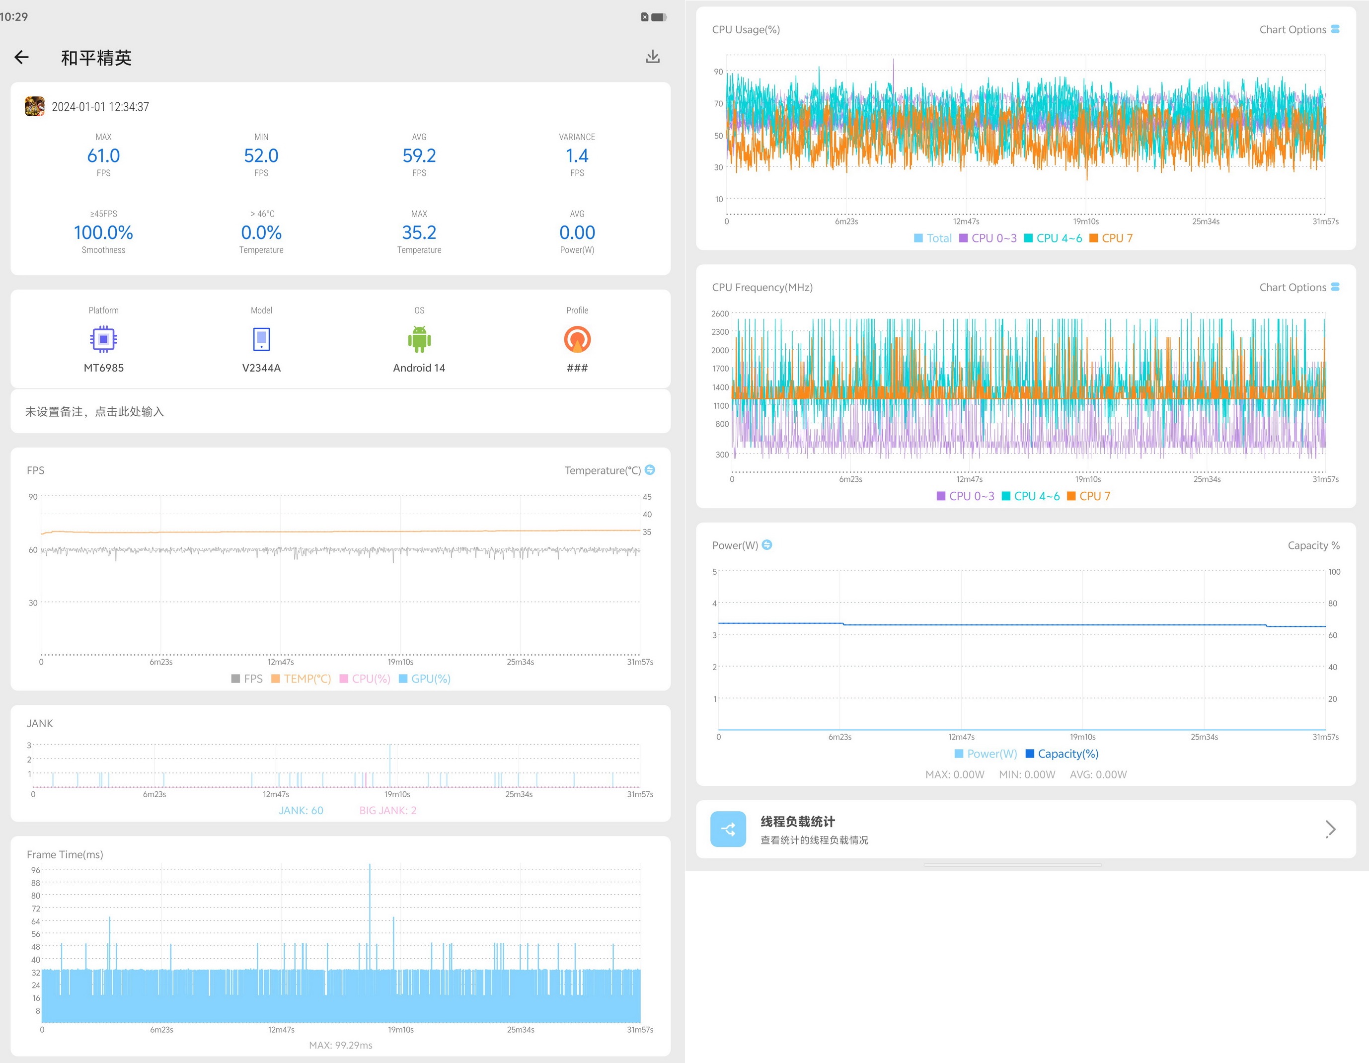Viewport: 1369px width, 1063px height.
Task: Click the MAX: 0.00W power label
Action: 955,775
